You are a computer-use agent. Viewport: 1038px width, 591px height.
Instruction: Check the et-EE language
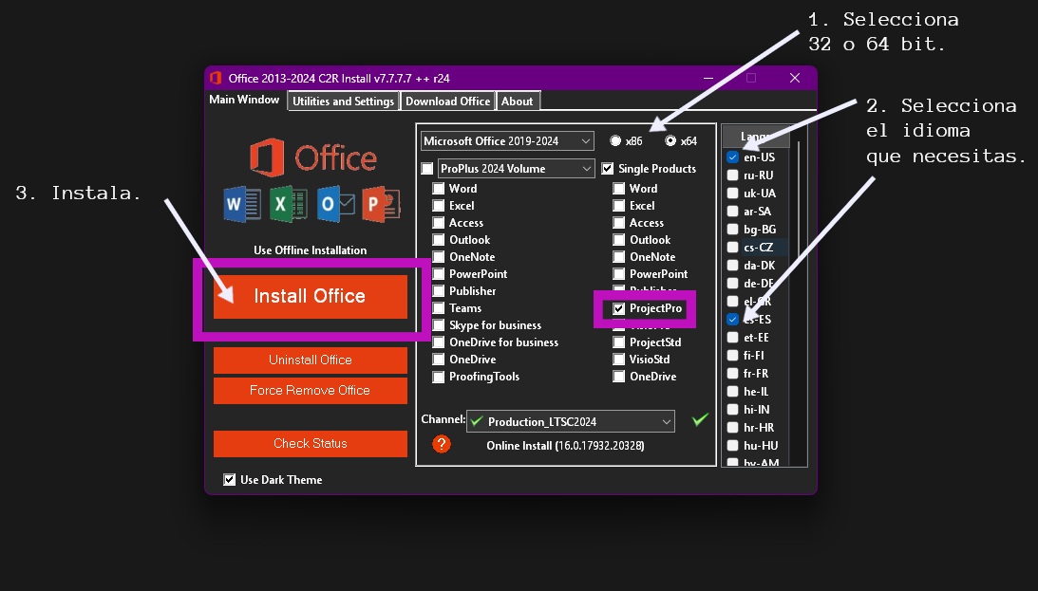tap(732, 337)
